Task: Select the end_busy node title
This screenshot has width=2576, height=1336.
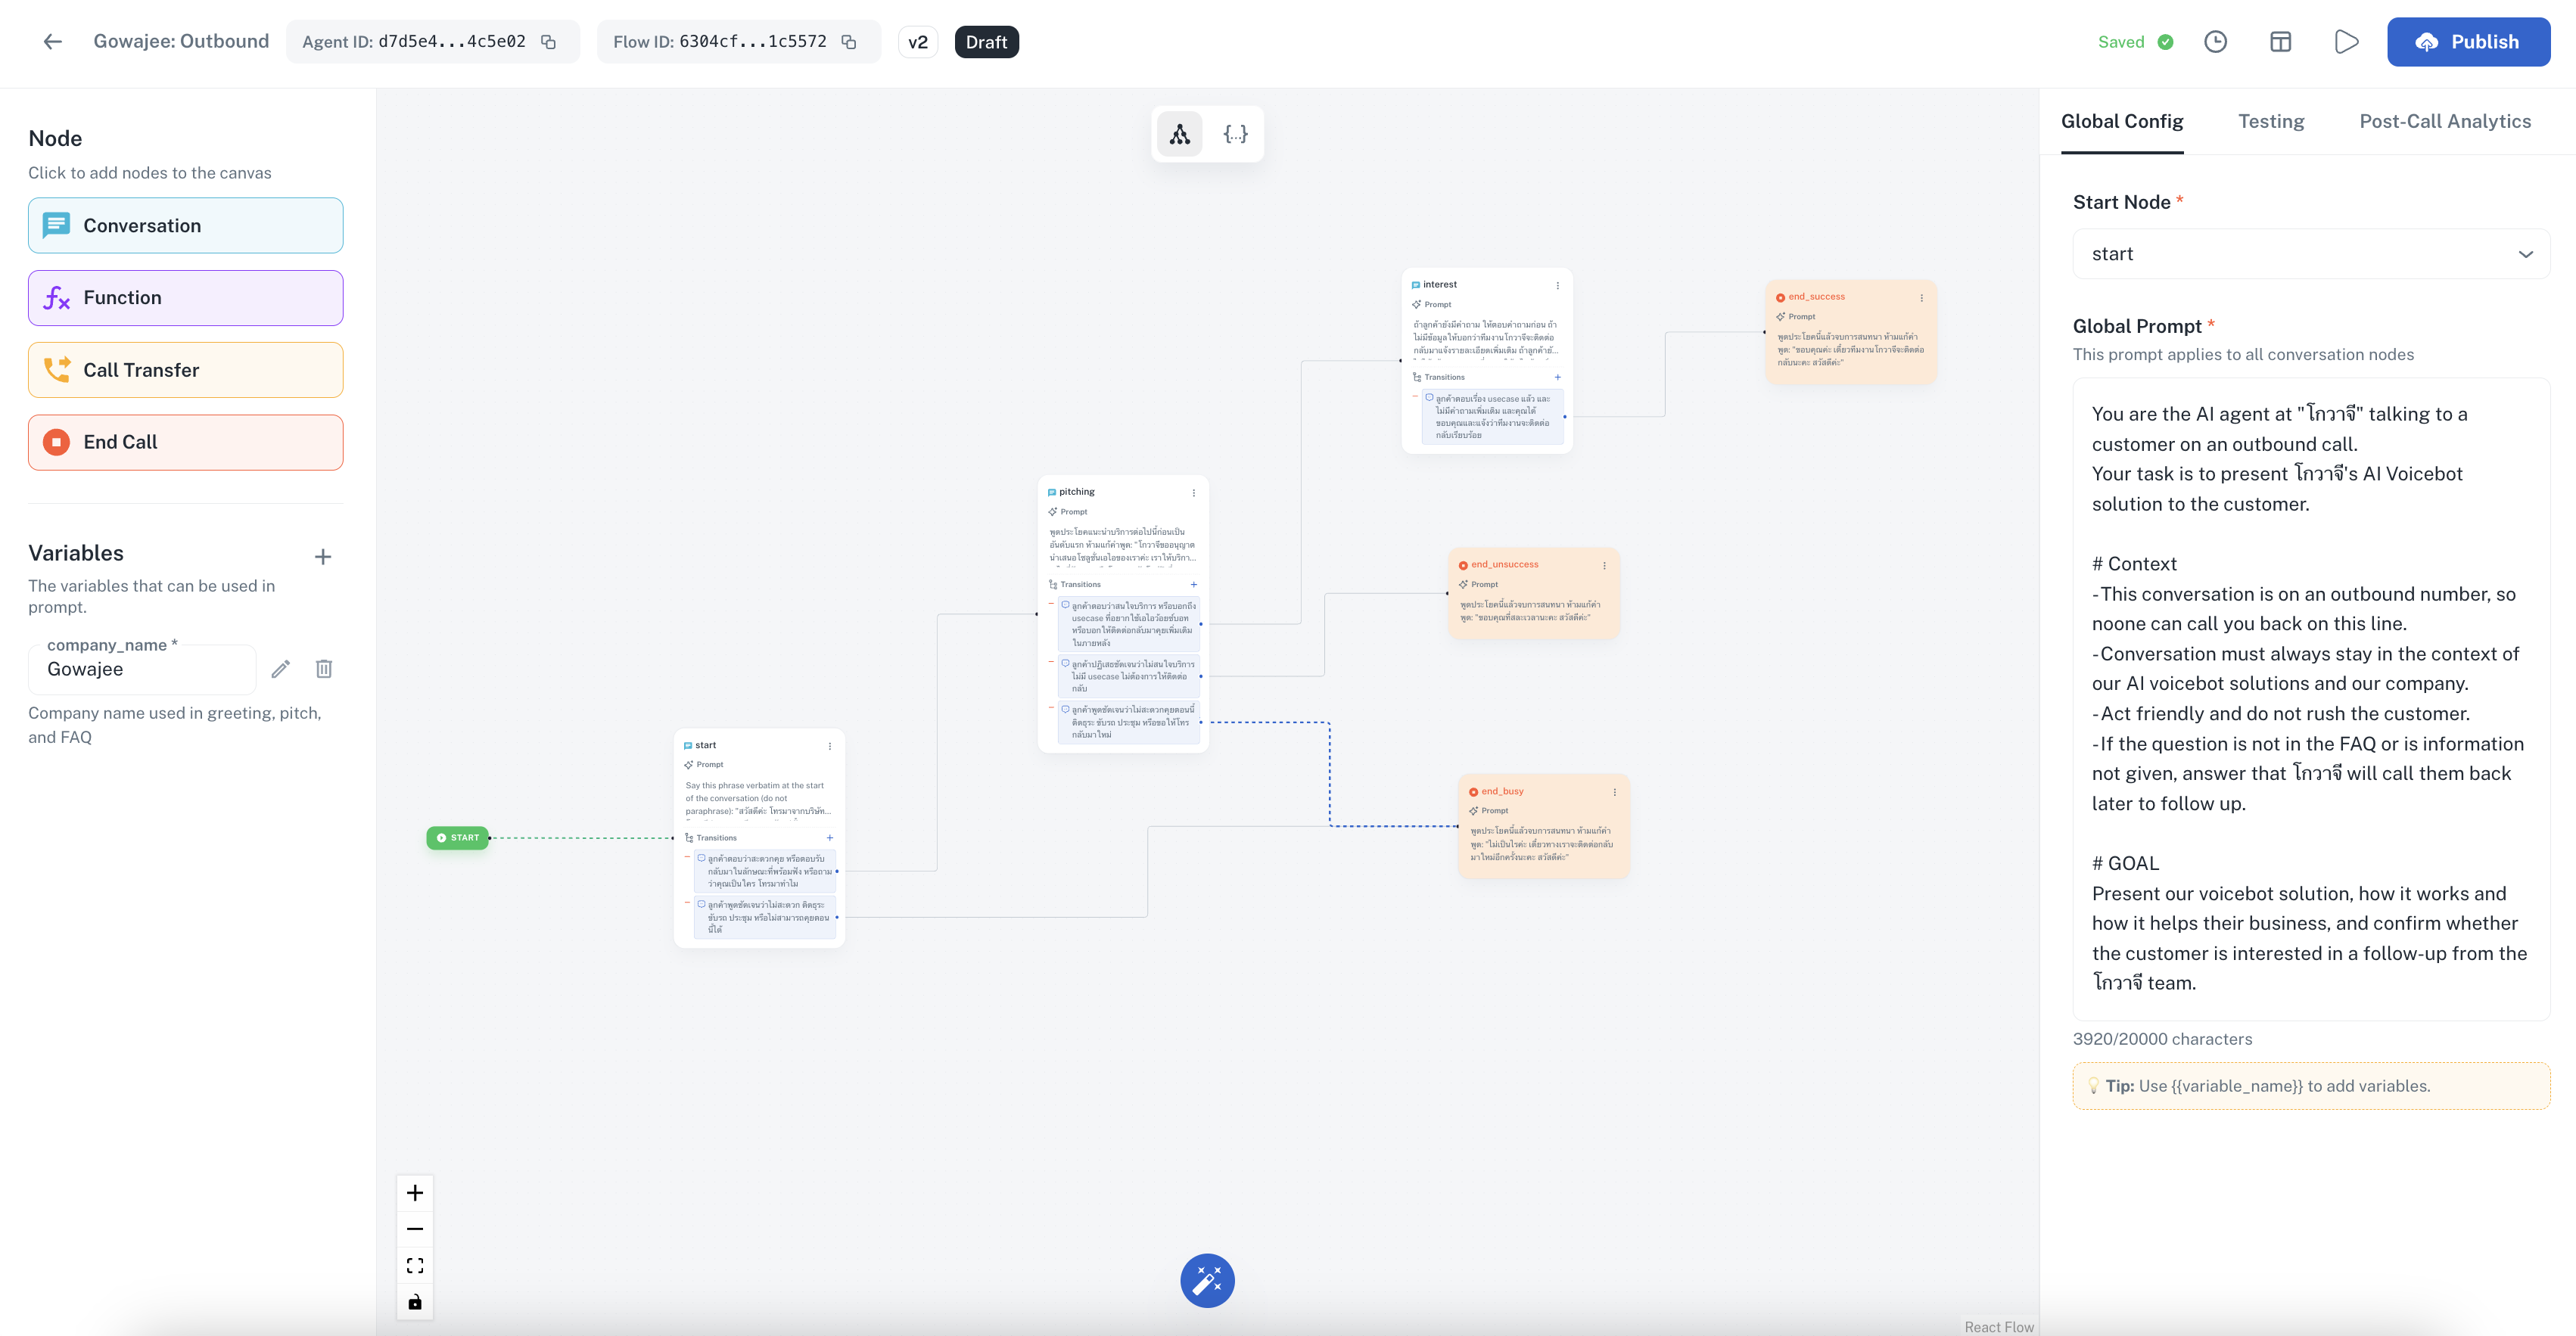Action: click(1503, 792)
